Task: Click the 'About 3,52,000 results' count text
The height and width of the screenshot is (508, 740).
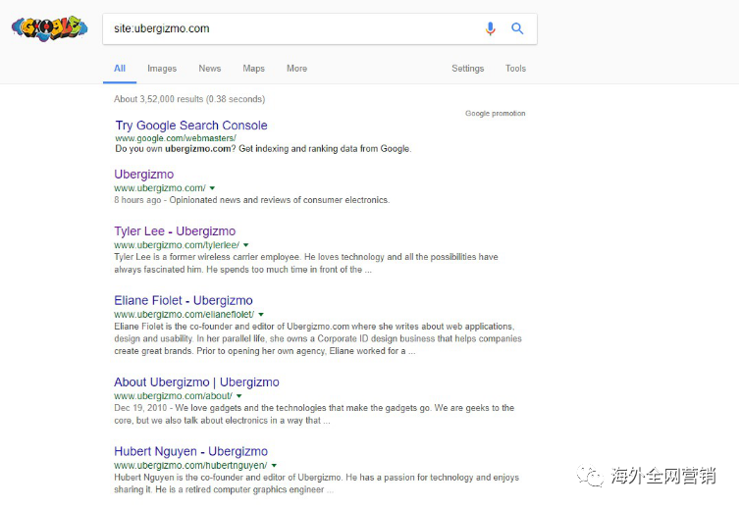Action: pos(189,99)
